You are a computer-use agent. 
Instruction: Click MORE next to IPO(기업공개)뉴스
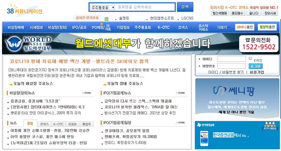180,93
